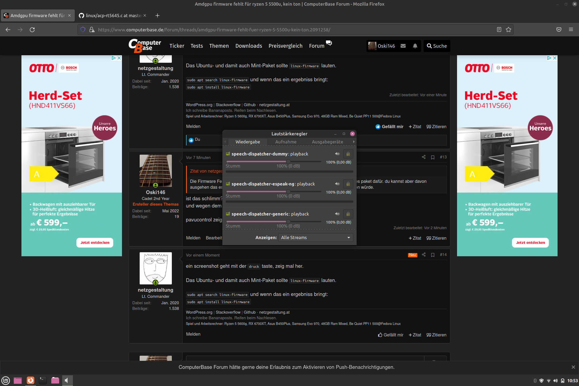Image resolution: width=579 pixels, height=386 pixels.
Task: Click the browser URL address field
Action: pyautogui.click(x=268, y=29)
